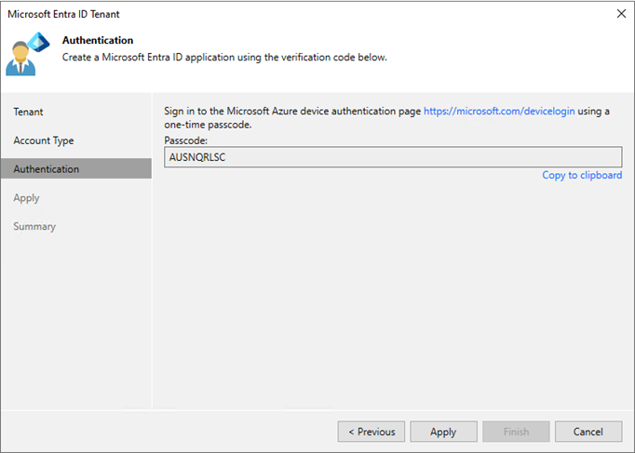Click the bold Authentication header title
The width and height of the screenshot is (635, 453).
pos(98,40)
